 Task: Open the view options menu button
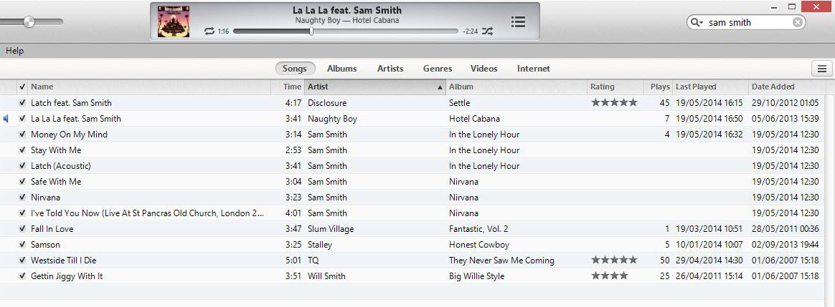pos(821,69)
